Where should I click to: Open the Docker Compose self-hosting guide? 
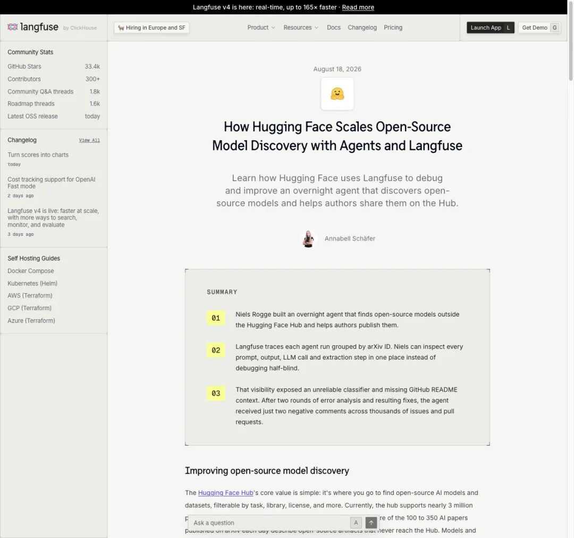tap(31, 271)
